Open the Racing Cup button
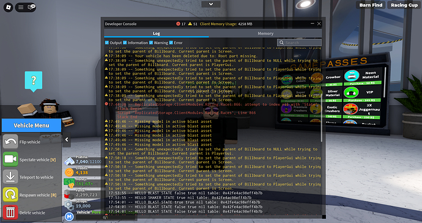The height and width of the screenshot is (223, 422). pos(404,5)
